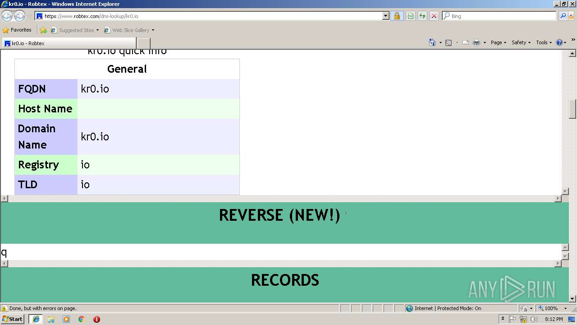Open the privacy report lock dropdown
577x325 pixels.
click(526, 308)
